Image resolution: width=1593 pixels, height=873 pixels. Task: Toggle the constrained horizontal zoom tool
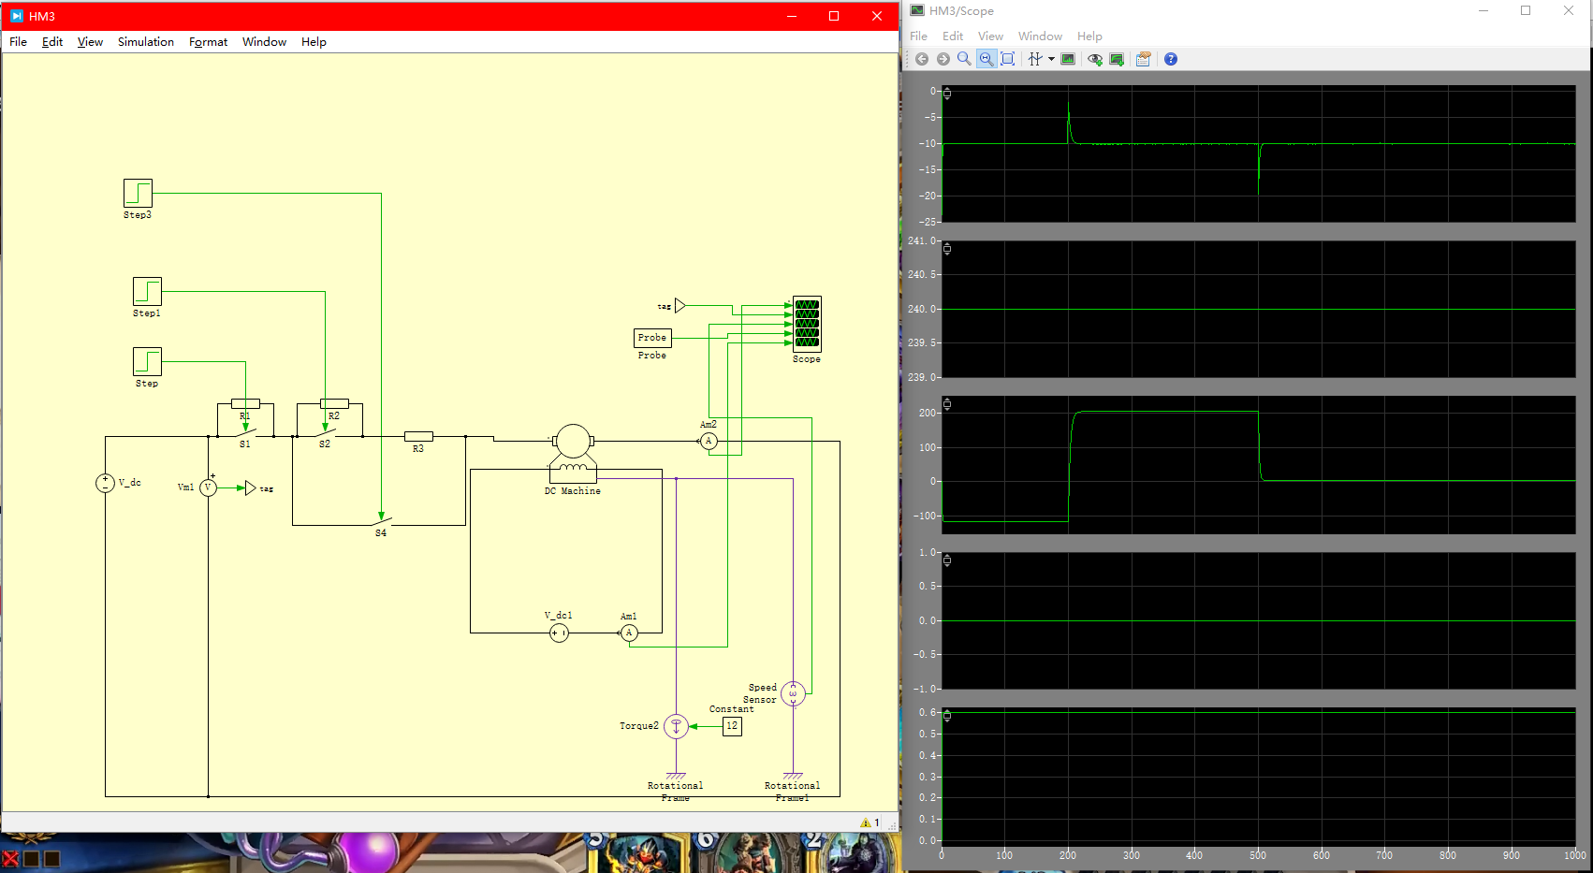pyautogui.click(x=986, y=59)
